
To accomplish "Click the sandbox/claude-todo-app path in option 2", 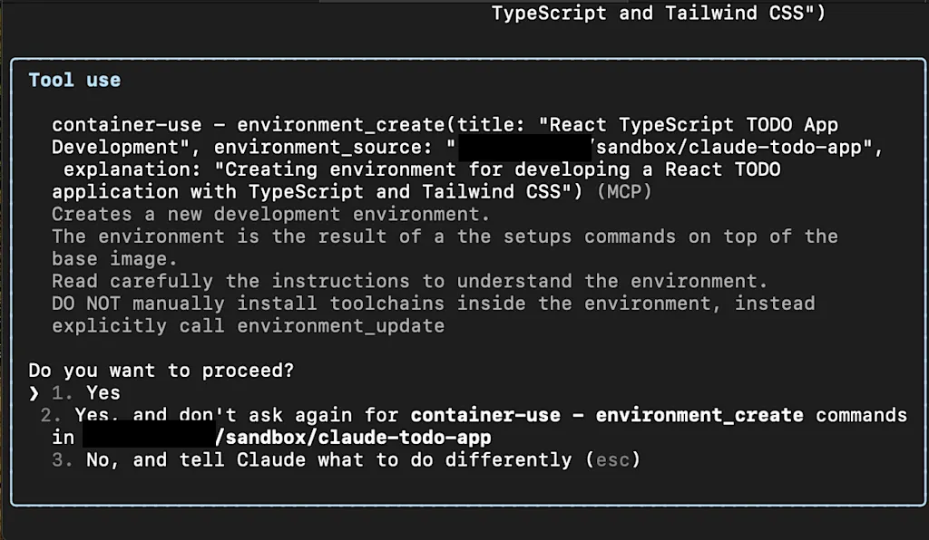I will click(353, 438).
